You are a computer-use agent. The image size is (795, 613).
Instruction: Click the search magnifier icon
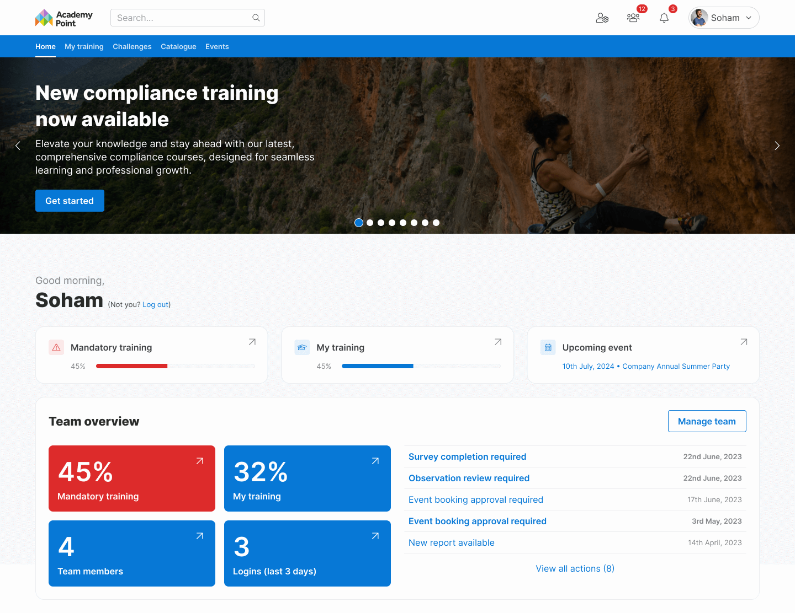click(256, 18)
